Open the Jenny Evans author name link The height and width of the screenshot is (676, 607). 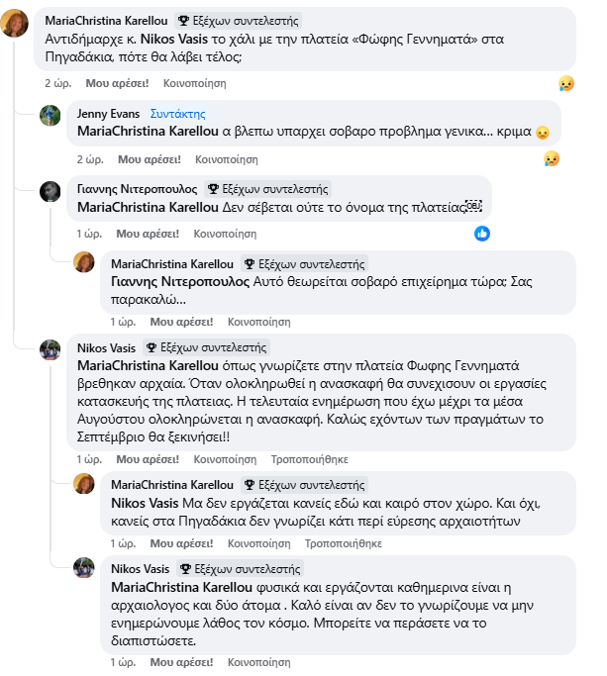(x=109, y=114)
